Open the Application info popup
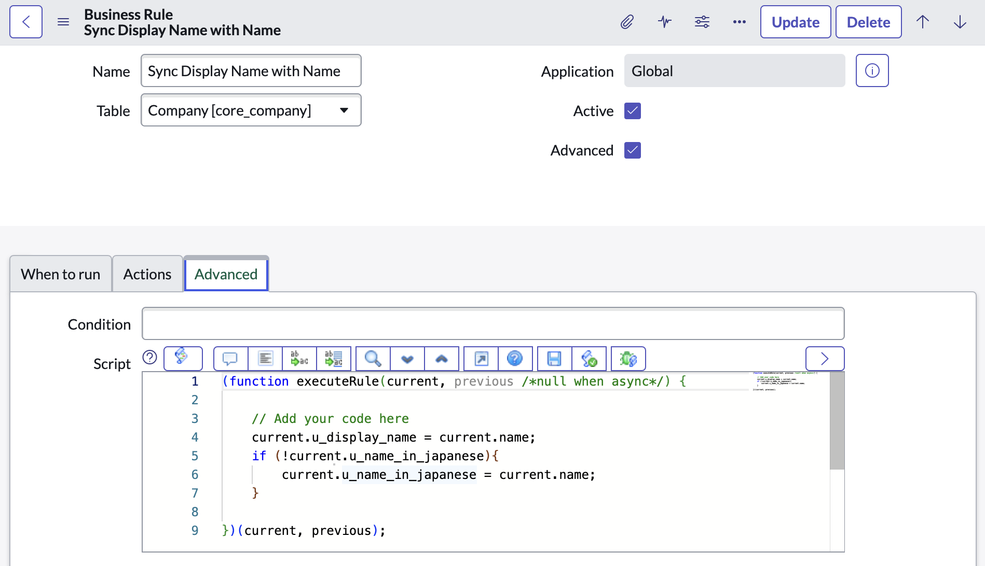 [872, 70]
